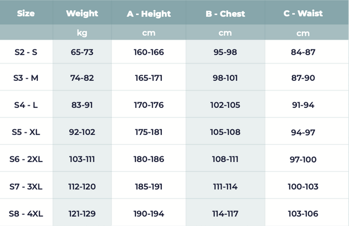Select the S6 - 2XL size label
The height and width of the screenshot is (226, 349).
coord(26,159)
